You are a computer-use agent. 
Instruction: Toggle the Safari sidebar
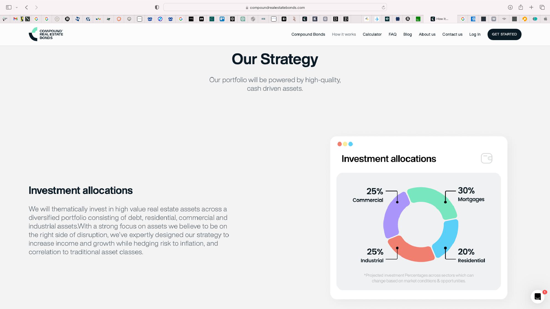(9, 7)
